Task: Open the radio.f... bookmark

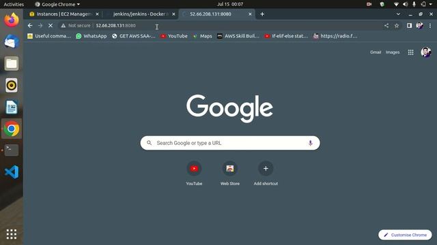Action: click(x=335, y=36)
